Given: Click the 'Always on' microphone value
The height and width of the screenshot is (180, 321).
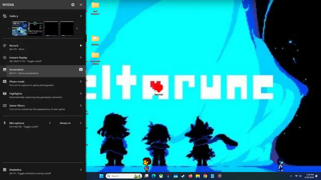Looking at the screenshot, I should [65, 123].
